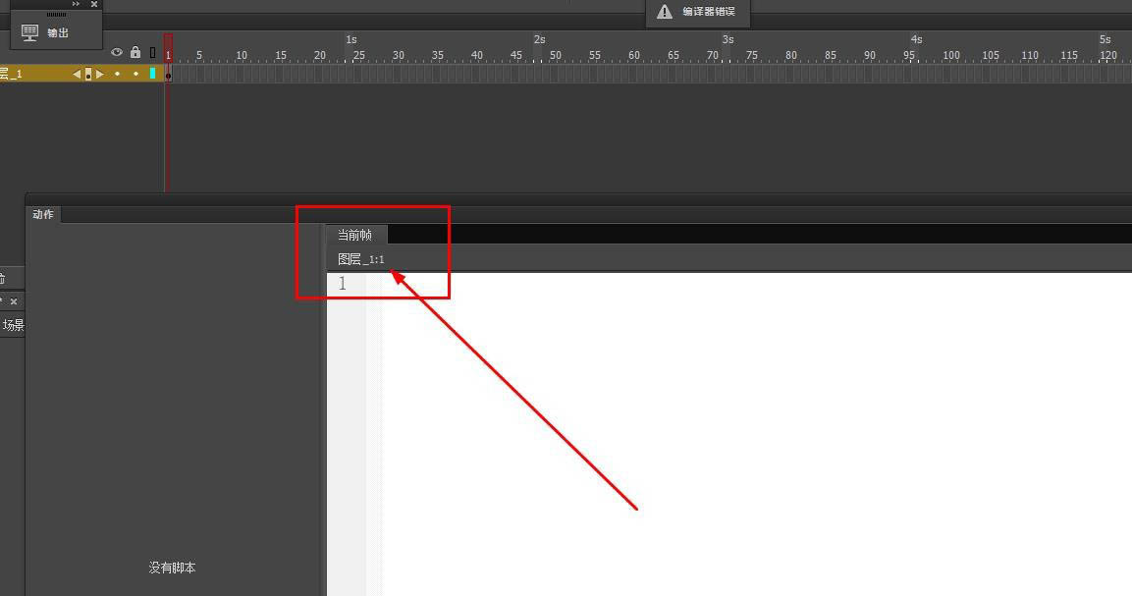Viewport: 1132px width, 596px height.
Task: Click the 1s time marker on ruler
Action: [x=351, y=39]
